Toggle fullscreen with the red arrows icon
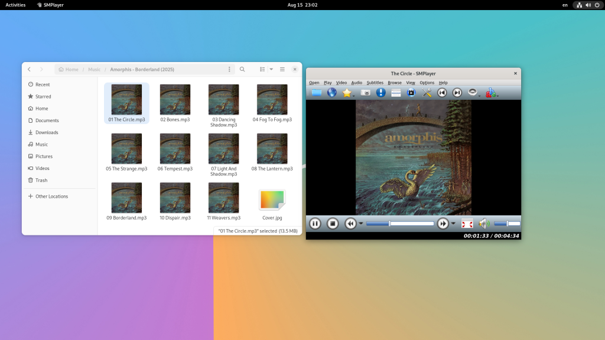Viewport: 605px width, 340px height. 467,224
